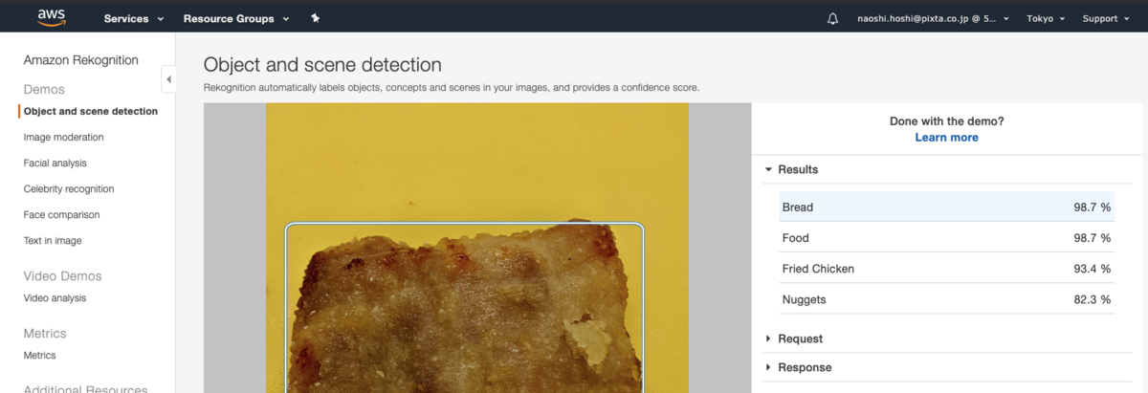Screen dimensions: 1148x393
Task: Click the detected food image bounding box
Action: point(464,307)
